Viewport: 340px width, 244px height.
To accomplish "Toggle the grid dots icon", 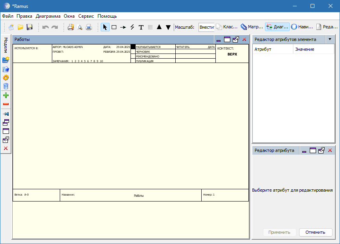I will click(x=150, y=27).
